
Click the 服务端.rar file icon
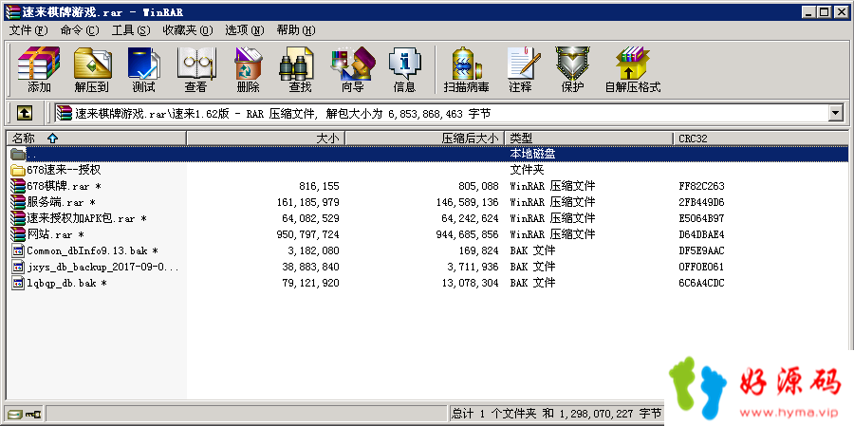[x=18, y=202]
